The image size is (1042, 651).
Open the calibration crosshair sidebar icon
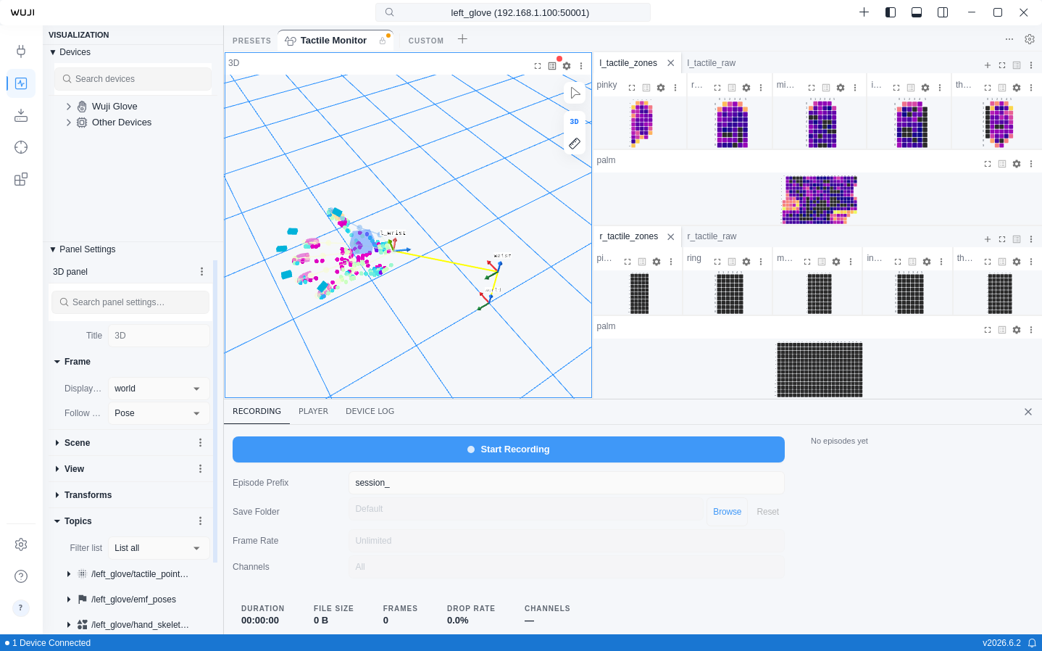21,147
